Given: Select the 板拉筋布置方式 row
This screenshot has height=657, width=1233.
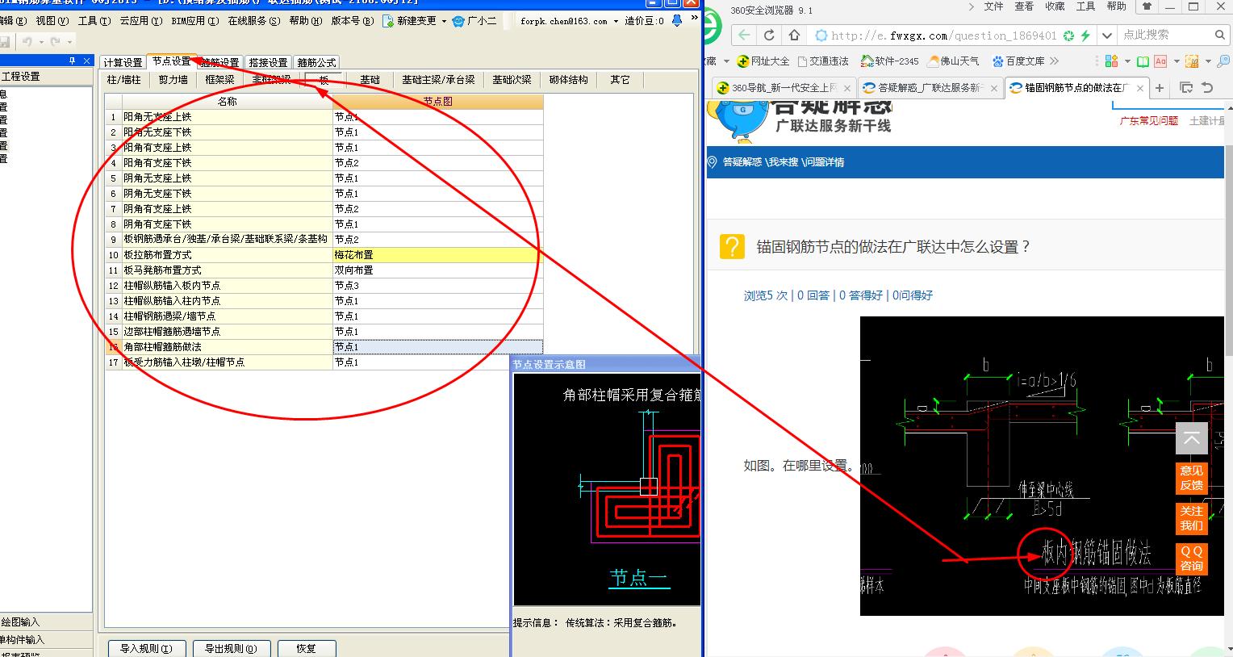Looking at the screenshot, I should coord(324,255).
